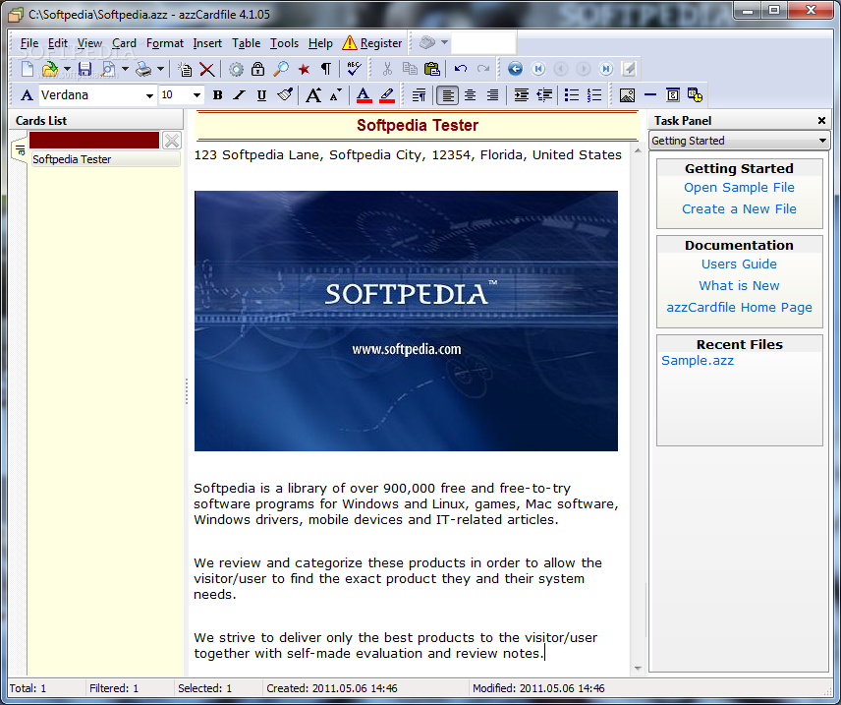This screenshot has height=705, width=841.
Task: Click the Open file folder icon
Action: (49, 69)
